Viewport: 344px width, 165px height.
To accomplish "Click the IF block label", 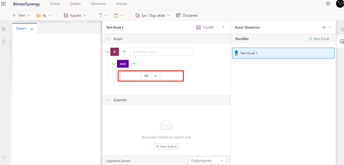I will pyautogui.click(x=114, y=52).
